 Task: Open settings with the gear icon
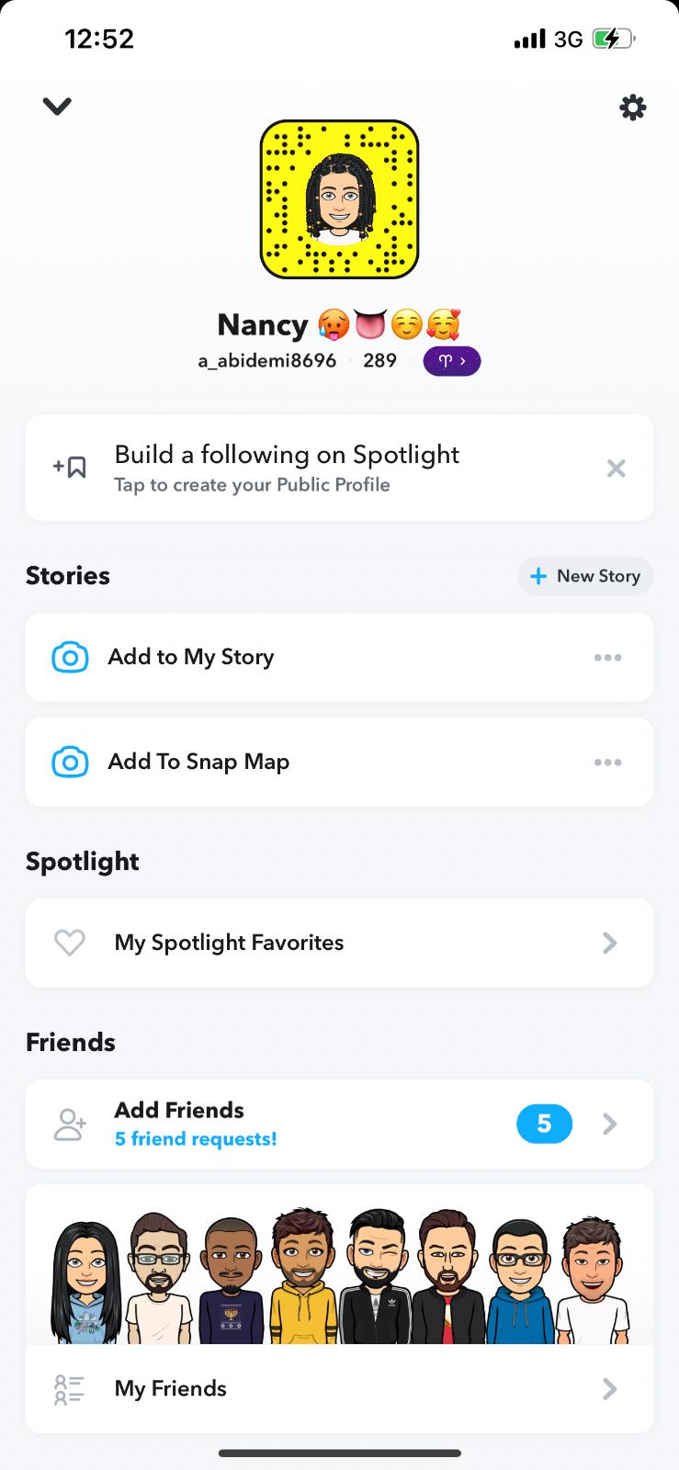(x=632, y=108)
